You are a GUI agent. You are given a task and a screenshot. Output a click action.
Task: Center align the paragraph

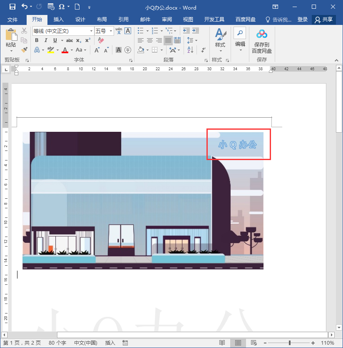coord(150,40)
